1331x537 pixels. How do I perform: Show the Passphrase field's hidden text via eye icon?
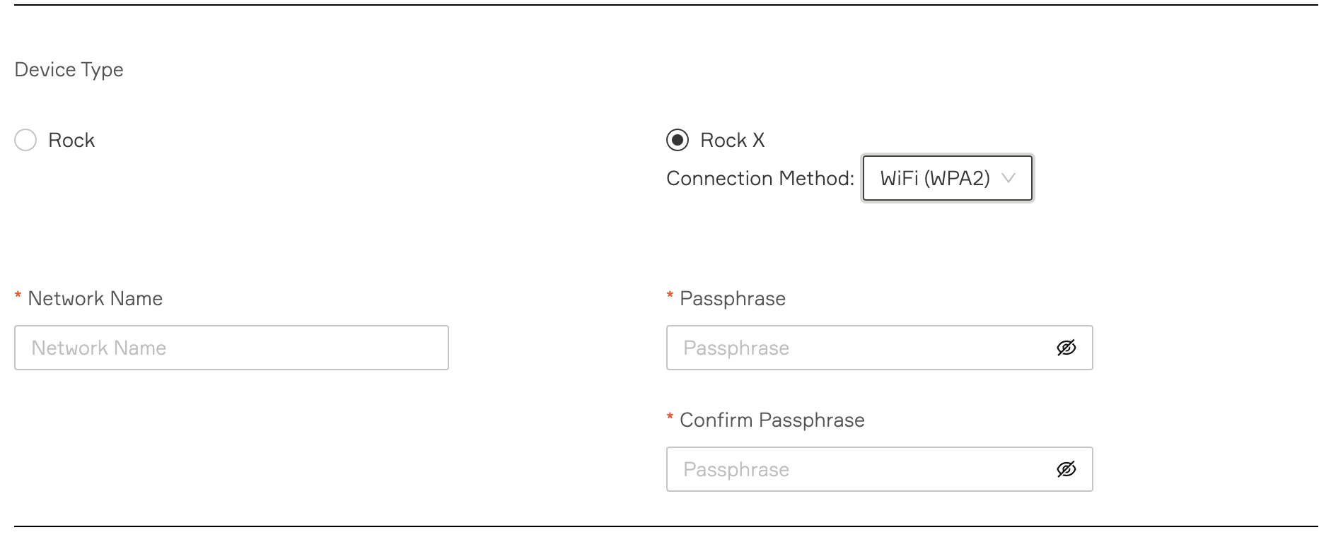pos(1066,348)
